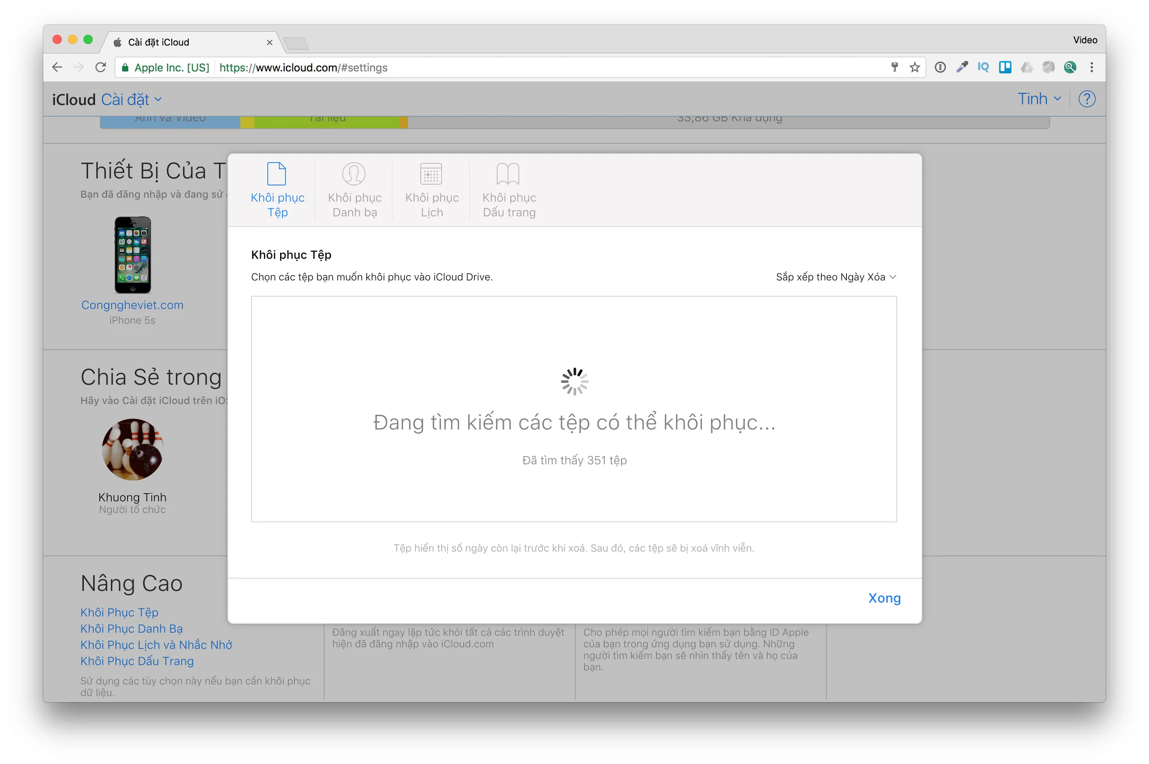Close the Cài đặt iCloud tab
The image size is (1149, 764).
point(270,42)
